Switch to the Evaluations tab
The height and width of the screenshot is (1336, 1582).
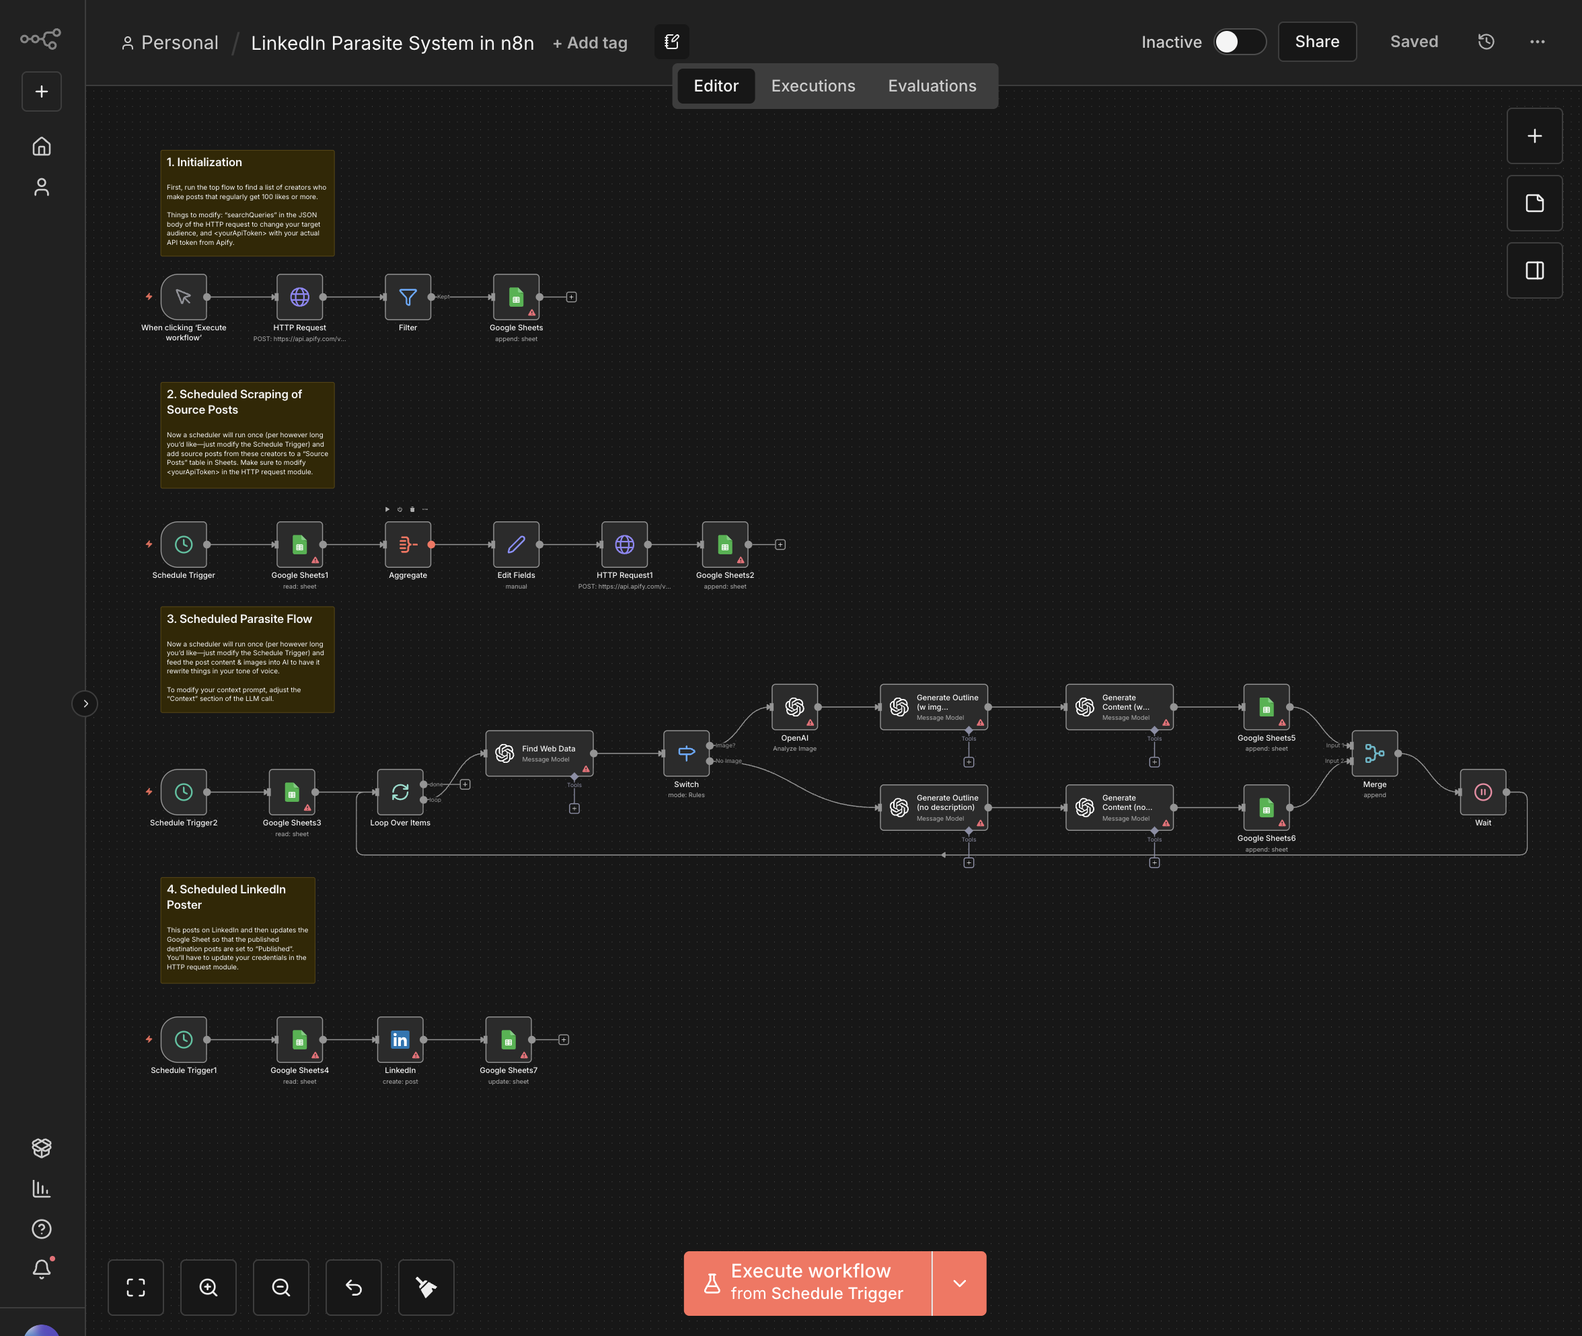932,85
